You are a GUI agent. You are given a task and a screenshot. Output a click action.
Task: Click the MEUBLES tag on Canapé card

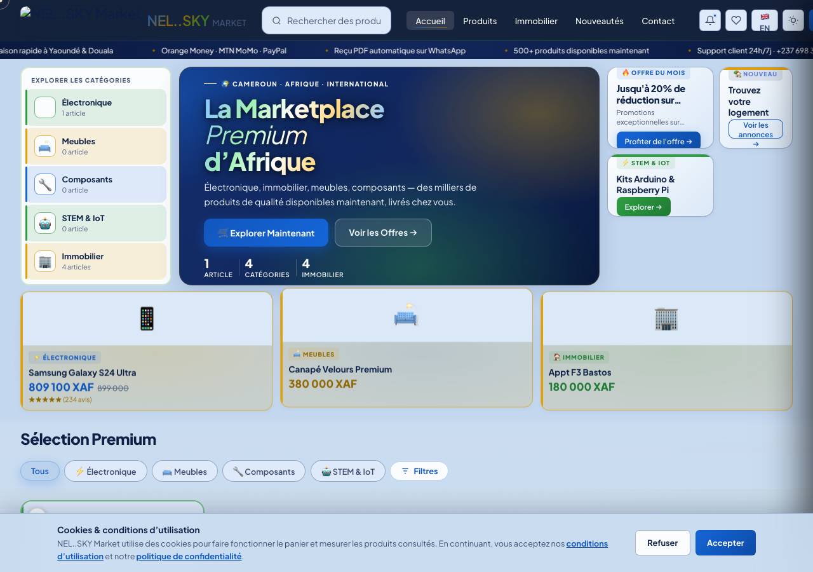click(314, 354)
